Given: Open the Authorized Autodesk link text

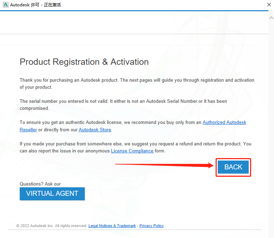Looking at the screenshot, I should click(224, 123).
